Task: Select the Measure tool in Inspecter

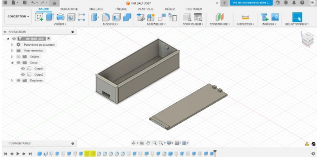Action: (245, 17)
